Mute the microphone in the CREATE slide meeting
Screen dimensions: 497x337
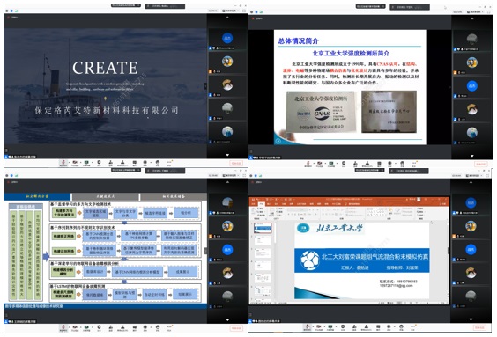tap(63, 162)
